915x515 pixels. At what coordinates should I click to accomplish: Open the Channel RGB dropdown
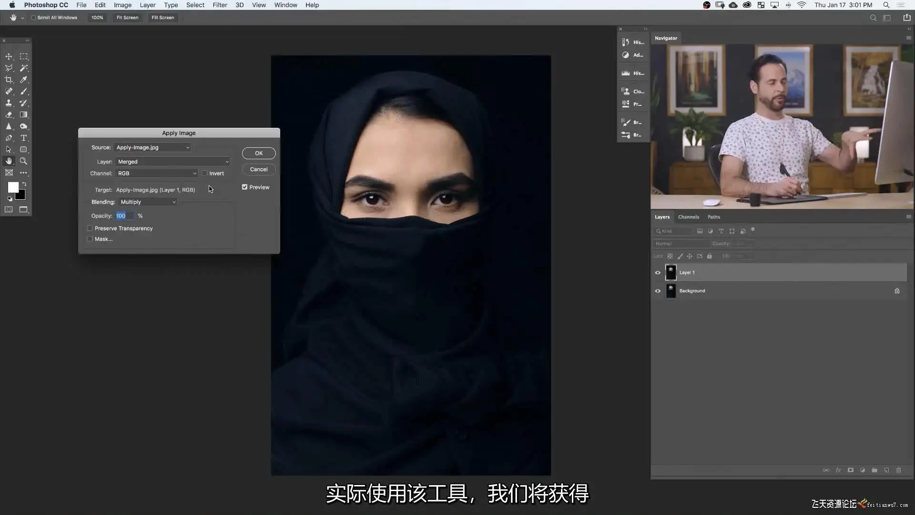coord(156,174)
